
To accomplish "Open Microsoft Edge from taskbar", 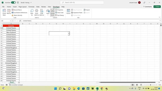I will click(x=79, y=88).
